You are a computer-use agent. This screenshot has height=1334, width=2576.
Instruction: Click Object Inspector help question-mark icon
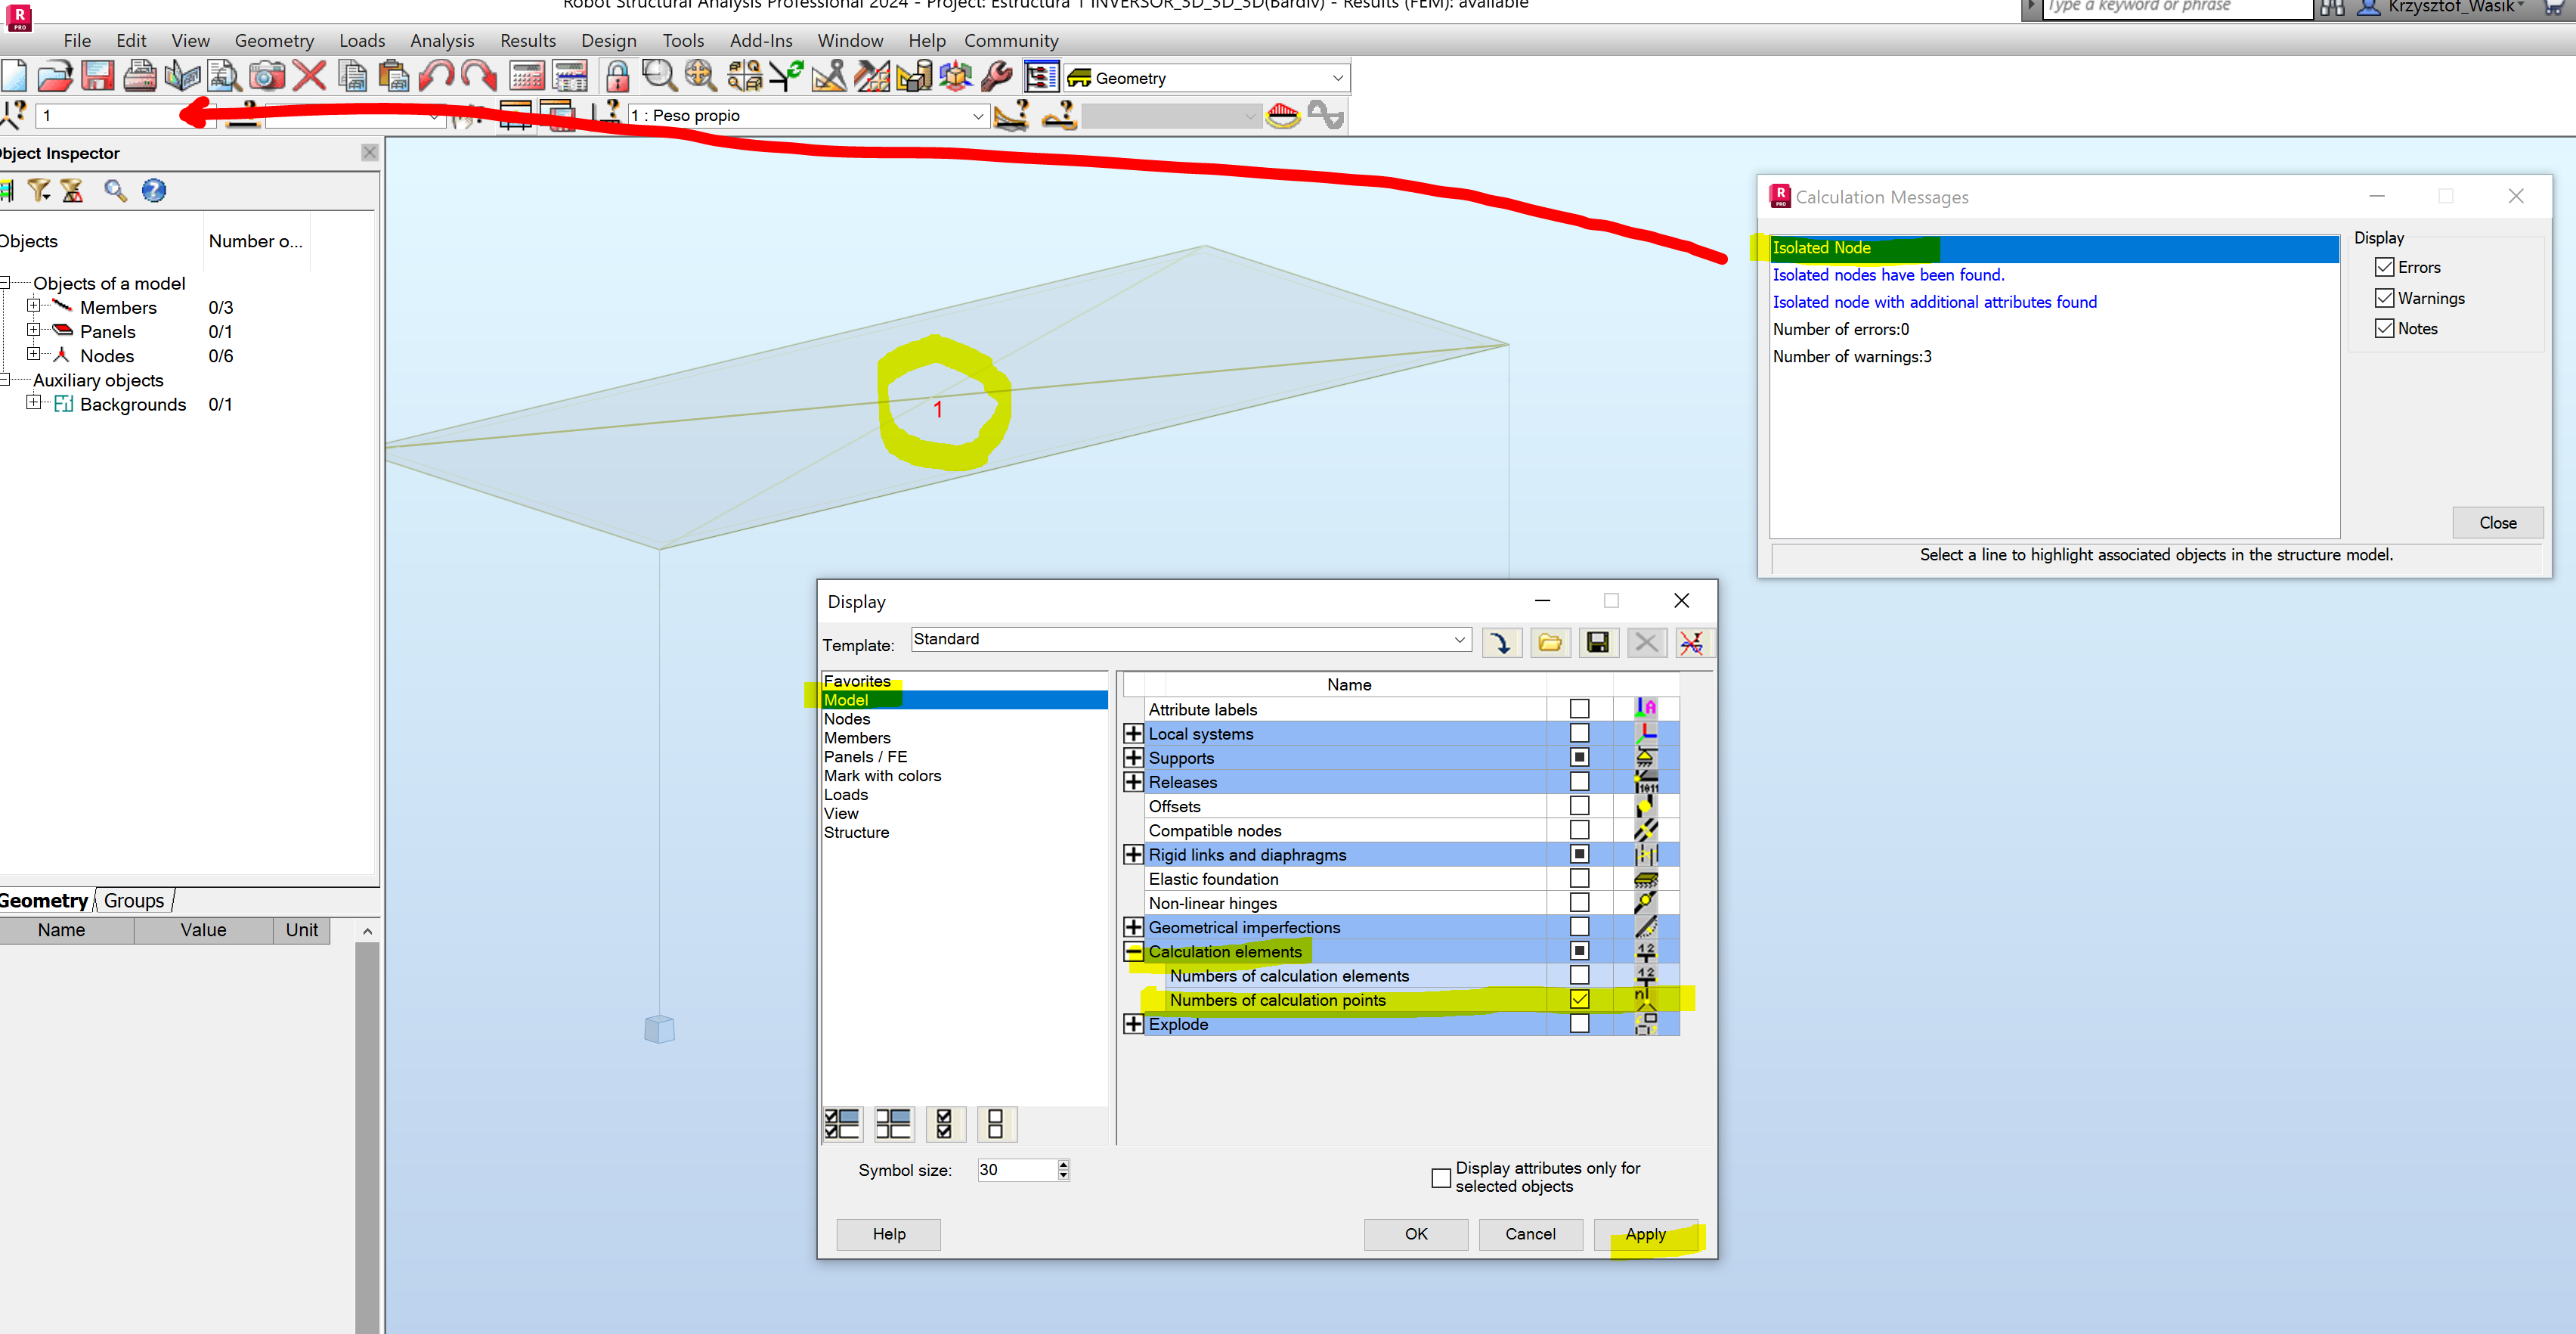(153, 190)
